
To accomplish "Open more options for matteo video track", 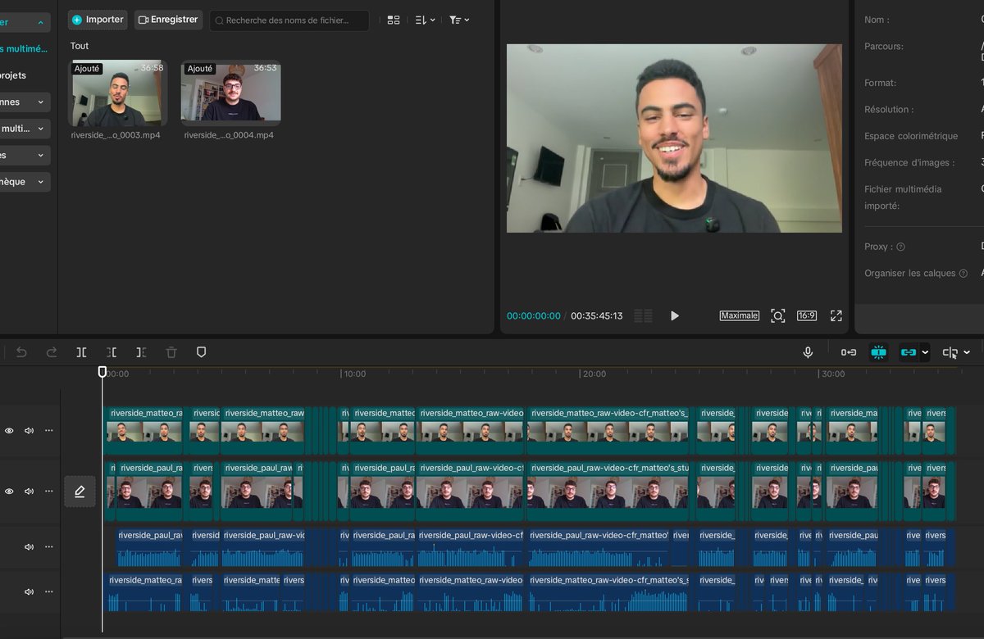I will (48, 430).
